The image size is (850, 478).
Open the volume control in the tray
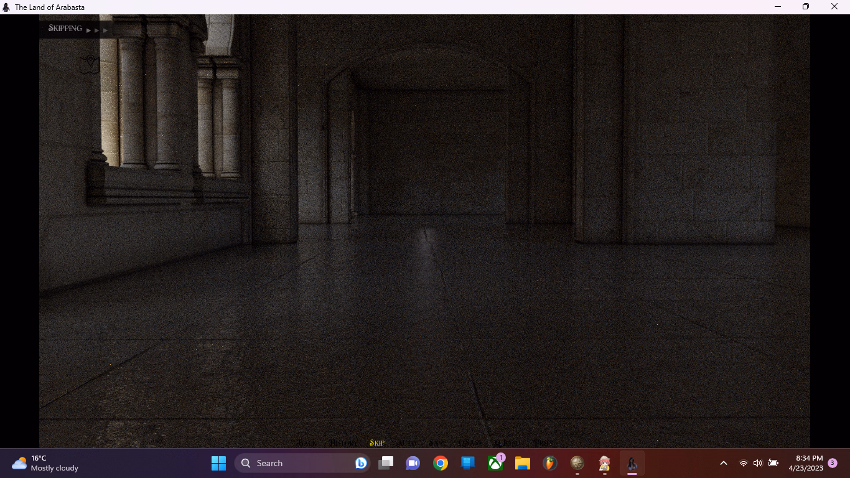[758, 463]
